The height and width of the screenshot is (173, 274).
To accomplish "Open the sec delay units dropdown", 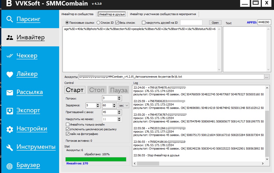I will point(124,105).
